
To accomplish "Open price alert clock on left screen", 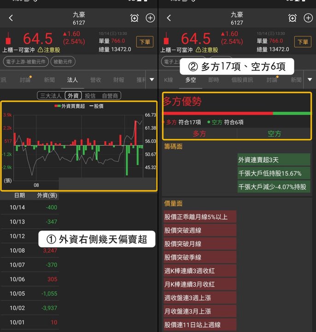I will (x=135, y=18).
